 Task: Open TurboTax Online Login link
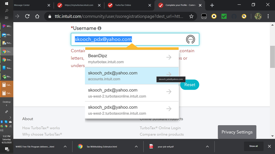160,128
